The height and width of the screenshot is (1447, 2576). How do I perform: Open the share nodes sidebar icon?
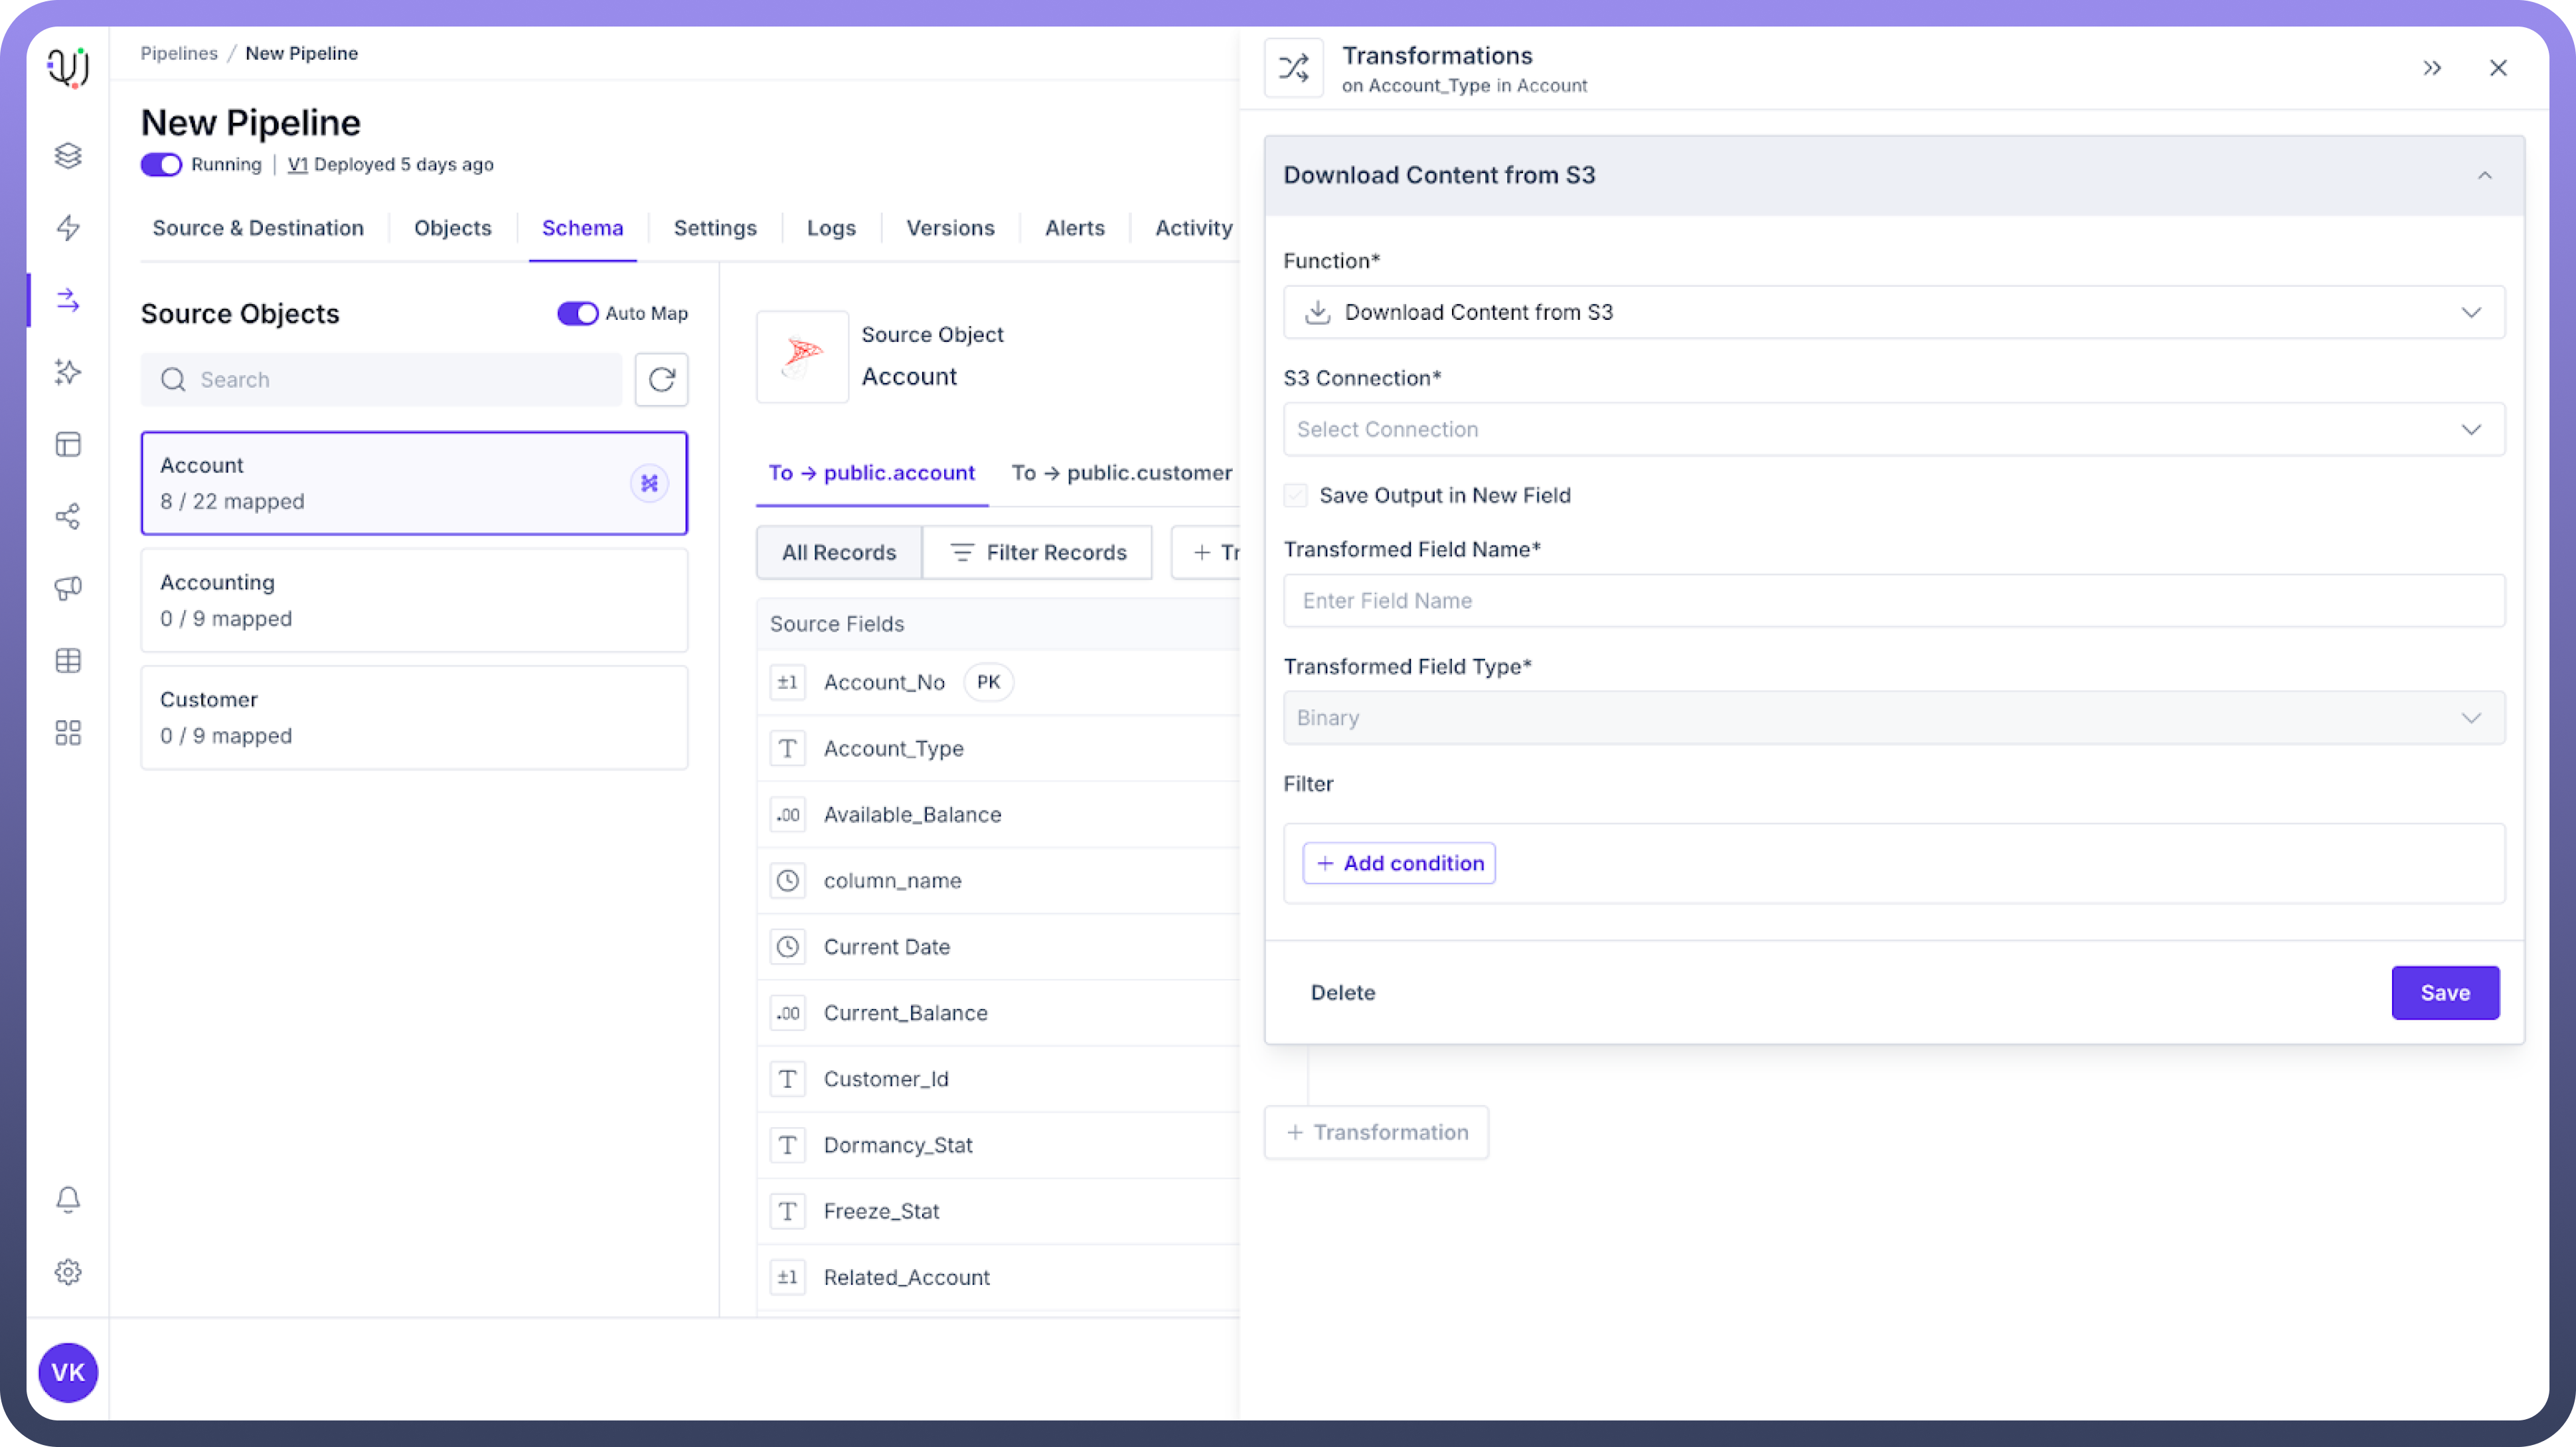click(68, 516)
